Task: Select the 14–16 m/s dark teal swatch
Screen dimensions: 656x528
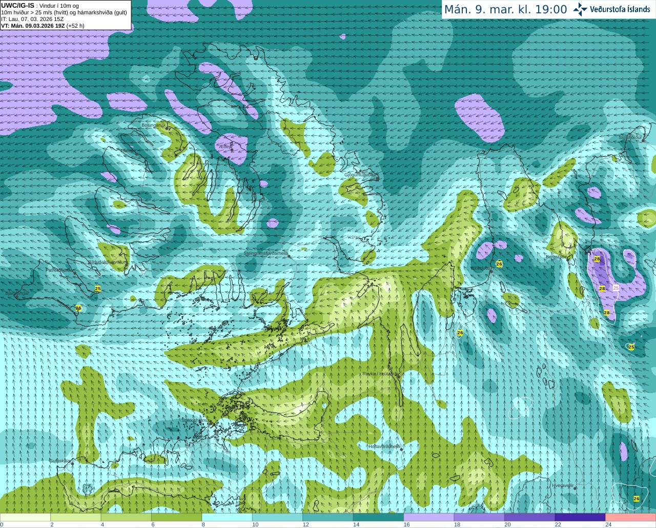Action: pyautogui.click(x=378, y=517)
